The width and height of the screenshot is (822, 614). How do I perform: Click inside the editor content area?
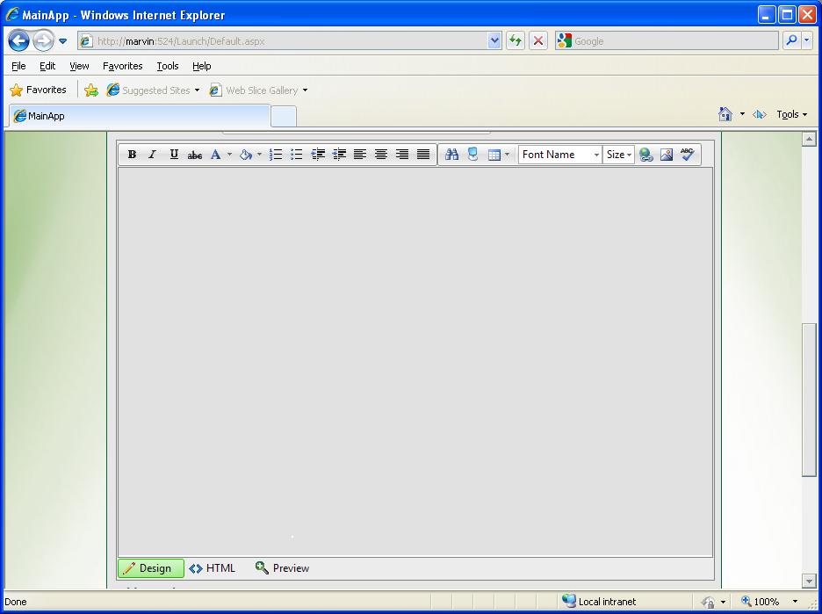(x=415, y=362)
